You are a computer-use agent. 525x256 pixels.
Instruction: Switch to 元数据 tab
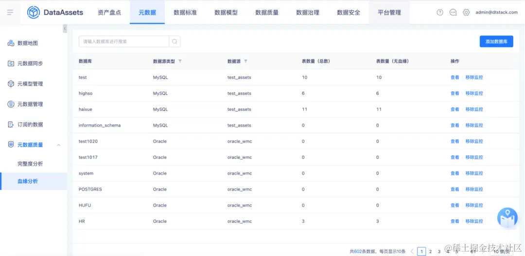click(147, 13)
